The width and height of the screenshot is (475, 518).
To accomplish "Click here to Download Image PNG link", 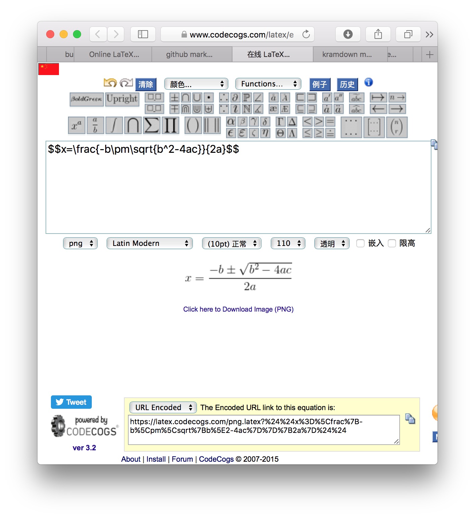I will 238,309.
